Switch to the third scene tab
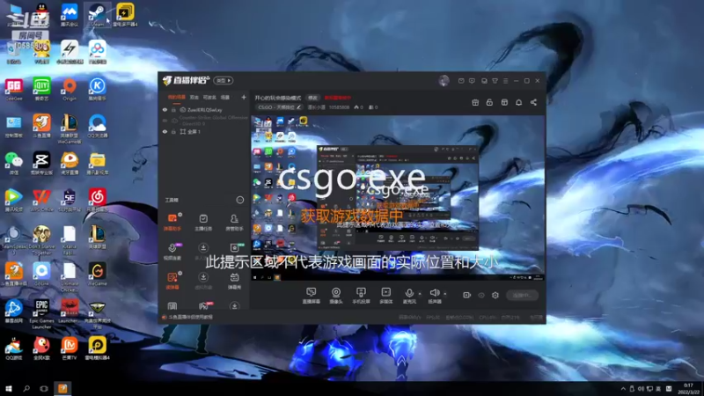The width and height of the screenshot is (704, 396). coord(209,97)
